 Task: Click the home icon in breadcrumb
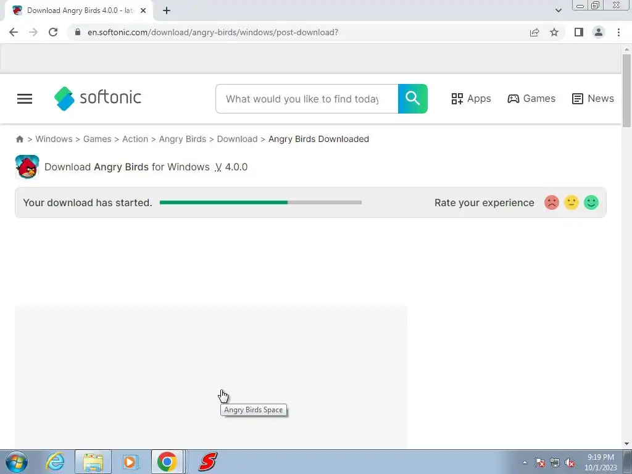pyautogui.click(x=19, y=139)
